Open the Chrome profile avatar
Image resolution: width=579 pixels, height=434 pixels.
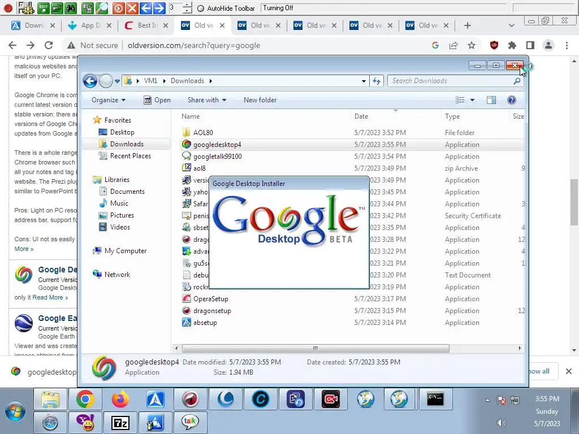click(548, 45)
